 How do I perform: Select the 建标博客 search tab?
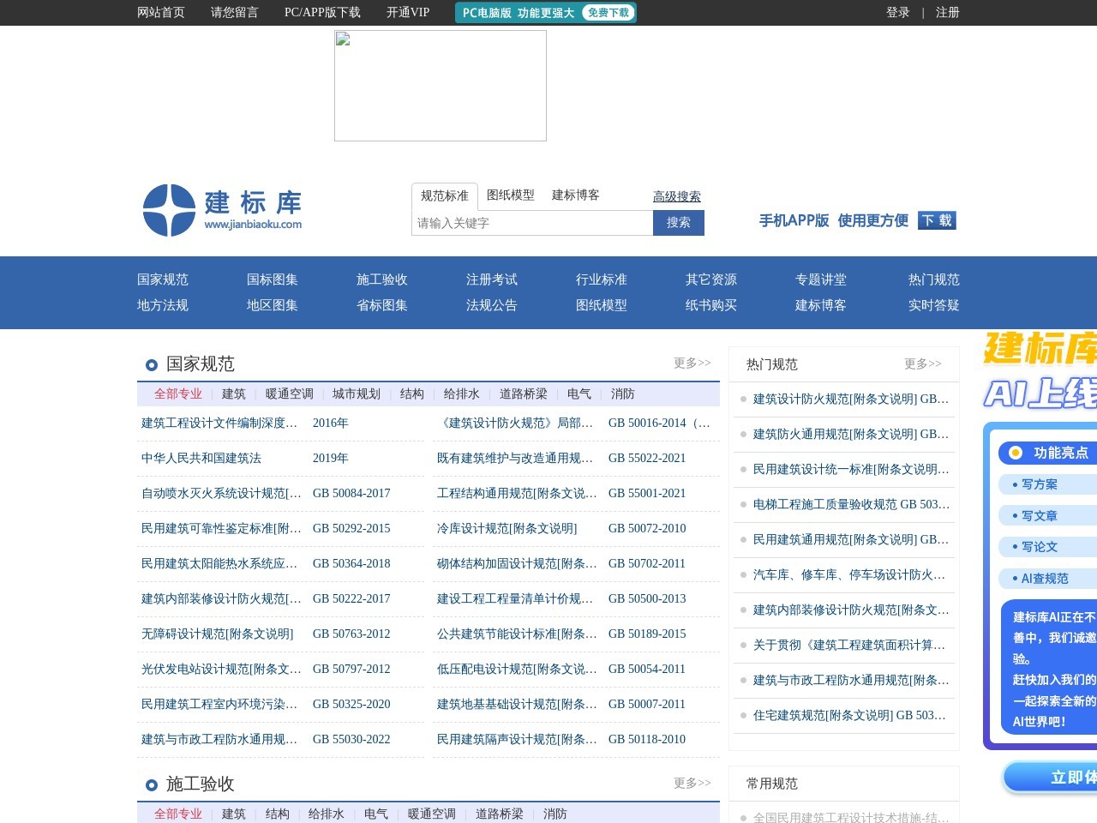(x=576, y=195)
